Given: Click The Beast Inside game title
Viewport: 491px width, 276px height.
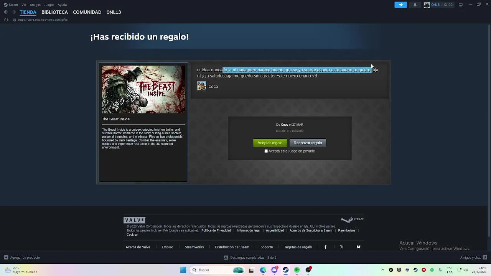Looking at the screenshot, I should (116, 119).
